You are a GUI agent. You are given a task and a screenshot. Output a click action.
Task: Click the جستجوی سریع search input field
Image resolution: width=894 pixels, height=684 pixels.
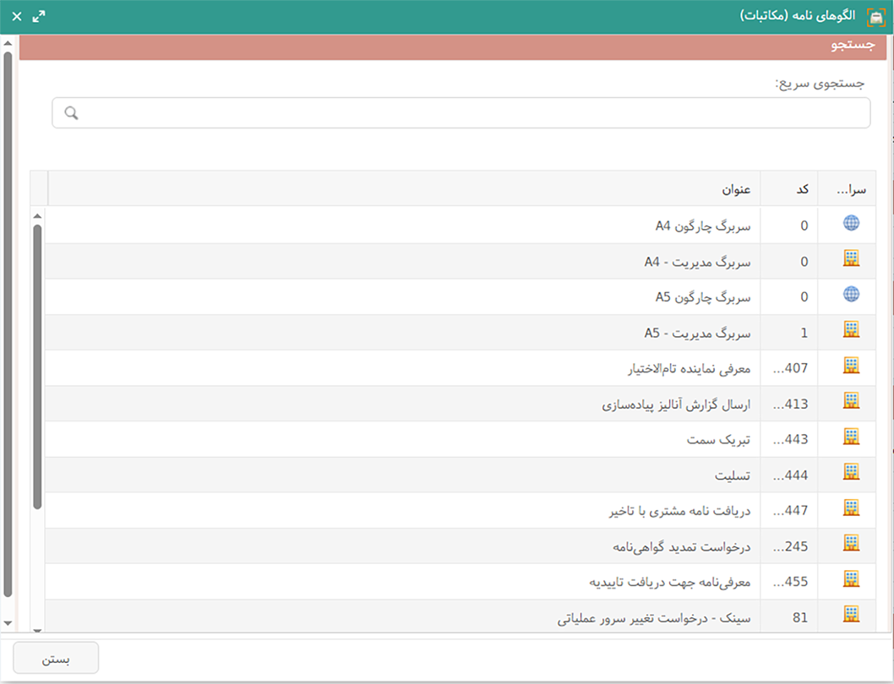pos(461,113)
